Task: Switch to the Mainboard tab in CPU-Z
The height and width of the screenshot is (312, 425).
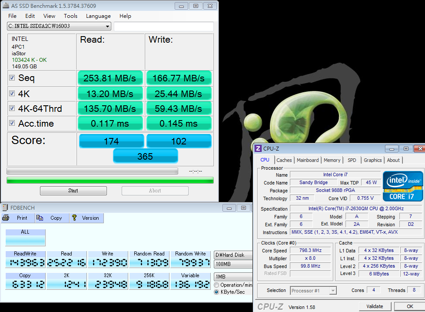Action: point(308,160)
